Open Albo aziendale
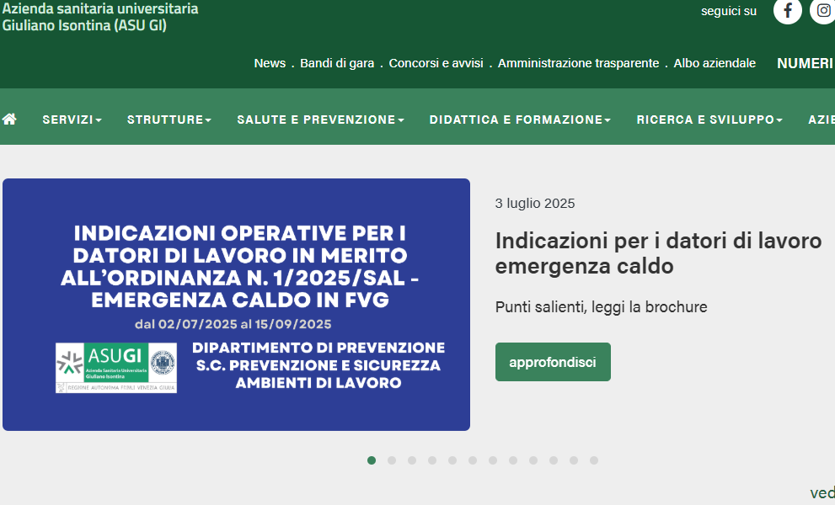Image resolution: width=835 pixels, height=505 pixels. tap(715, 63)
